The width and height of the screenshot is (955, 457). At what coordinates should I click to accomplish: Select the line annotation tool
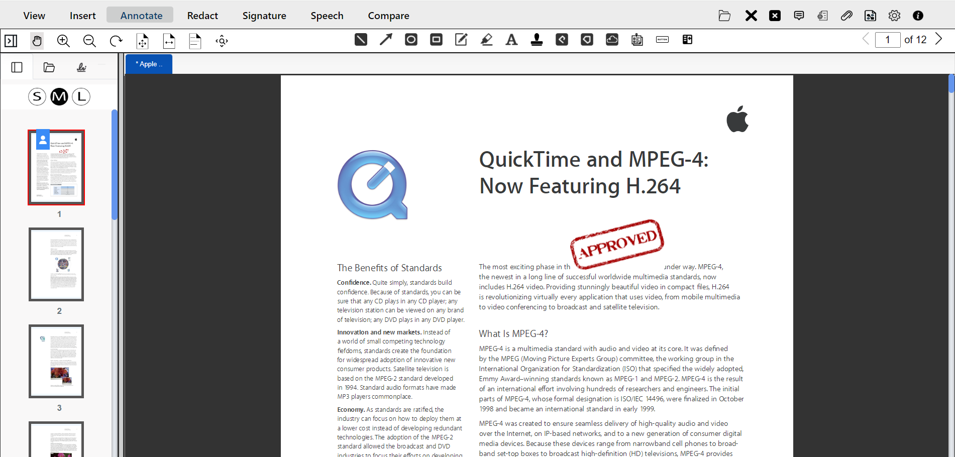[361, 40]
